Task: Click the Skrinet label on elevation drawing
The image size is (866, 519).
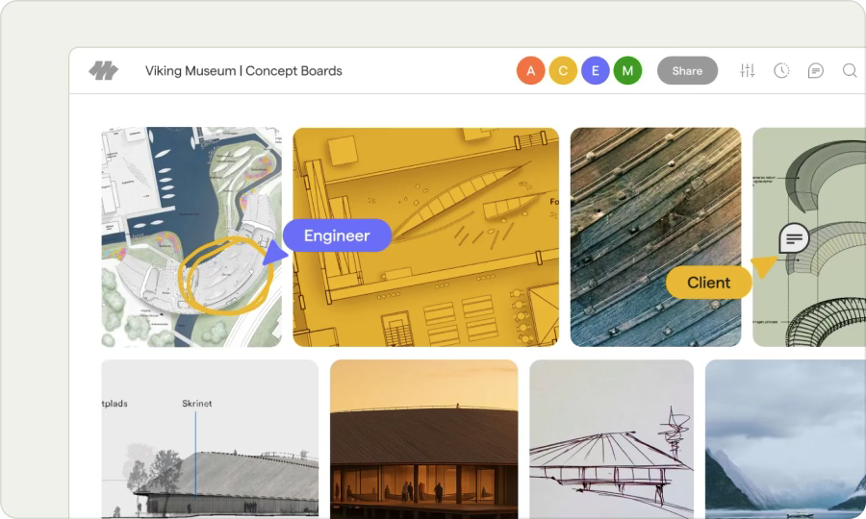Action: (x=196, y=403)
